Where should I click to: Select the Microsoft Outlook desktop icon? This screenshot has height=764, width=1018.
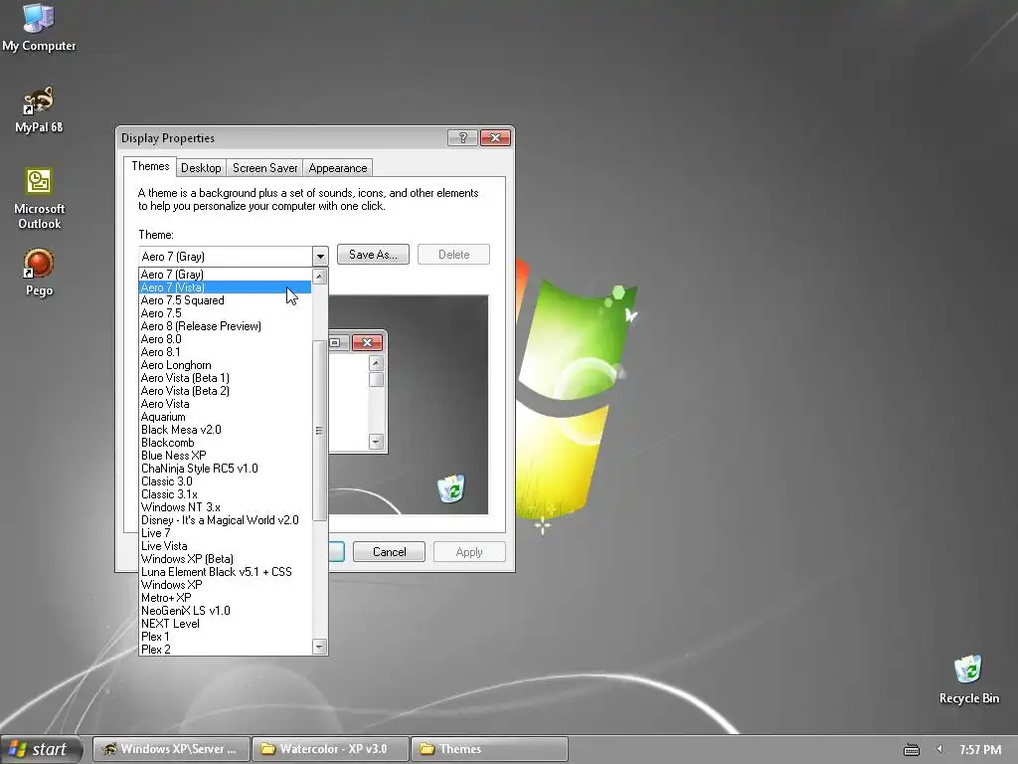coord(39,199)
